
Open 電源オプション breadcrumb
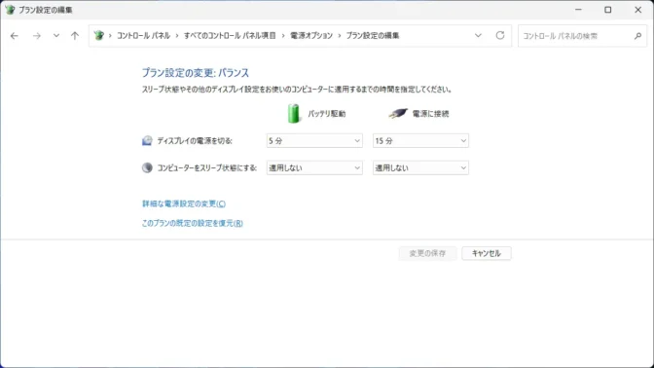[x=311, y=36]
